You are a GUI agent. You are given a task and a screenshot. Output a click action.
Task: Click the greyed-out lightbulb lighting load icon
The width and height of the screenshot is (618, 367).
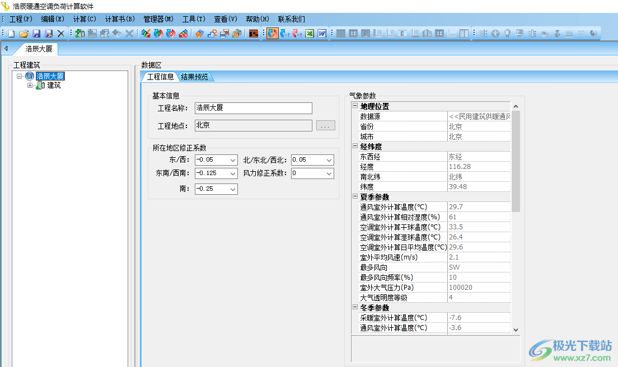(508, 34)
